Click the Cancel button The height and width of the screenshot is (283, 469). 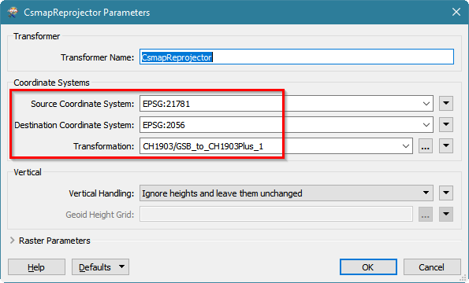(x=432, y=267)
